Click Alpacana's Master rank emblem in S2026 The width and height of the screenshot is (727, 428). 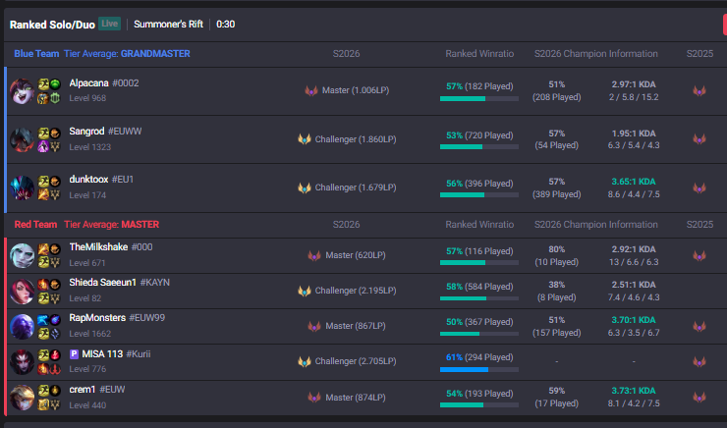311,90
